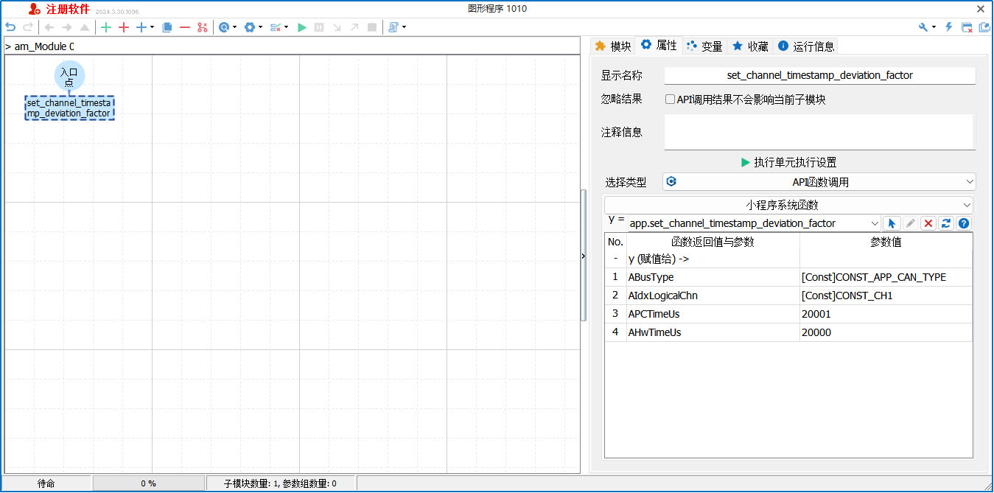Click the red X delete function button
Image resolution: width=994 pixels, height=493 pixels.
pos(928,223)
